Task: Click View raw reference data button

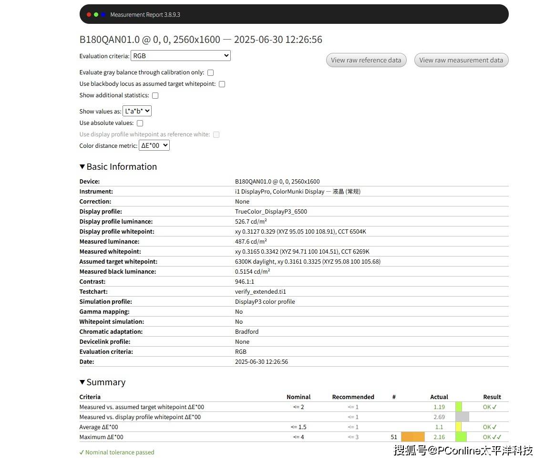Action: point(366,60)
